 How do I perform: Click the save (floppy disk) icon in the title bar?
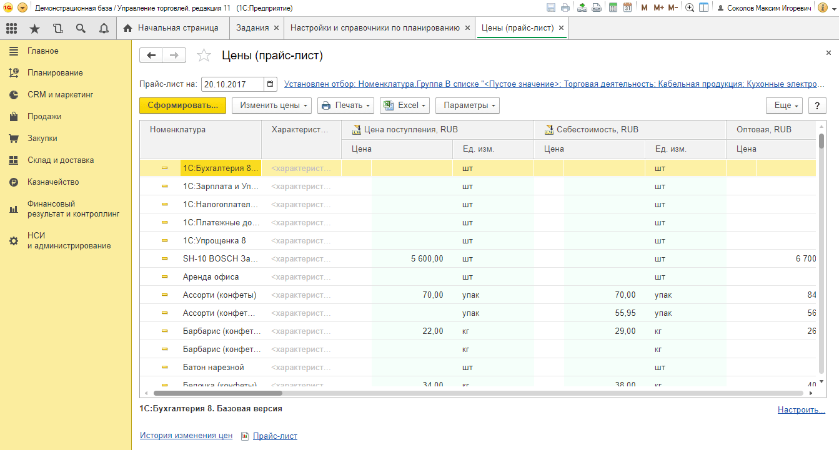[x=550, y=8]
